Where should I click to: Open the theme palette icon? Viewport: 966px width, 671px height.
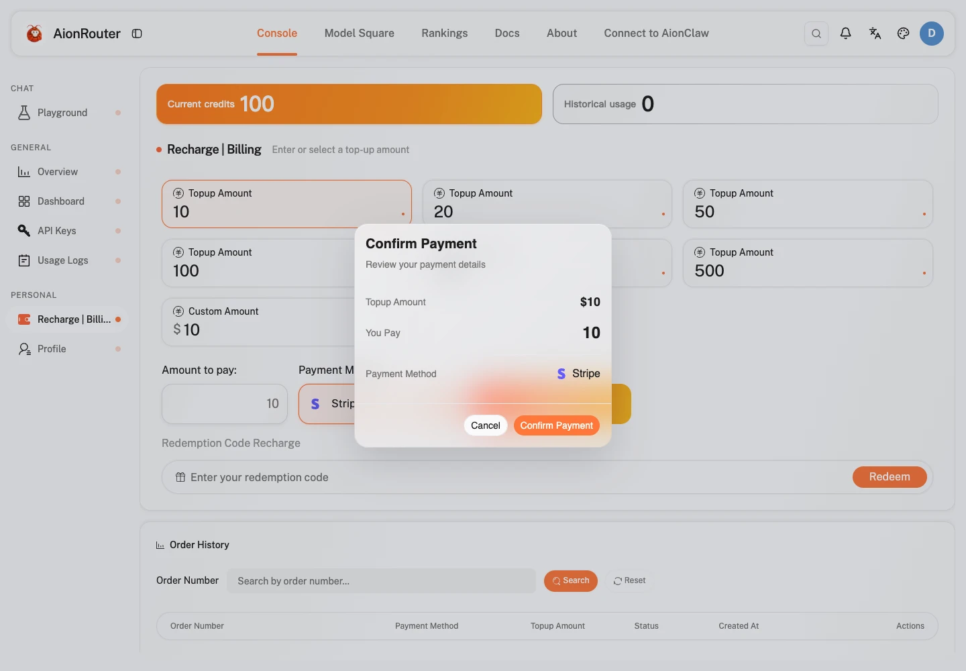tap(903, 33)
